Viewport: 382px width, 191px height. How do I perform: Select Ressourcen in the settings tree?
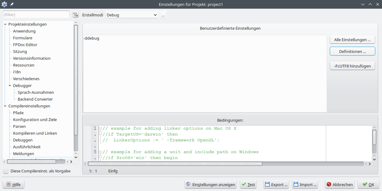point(24,65)
